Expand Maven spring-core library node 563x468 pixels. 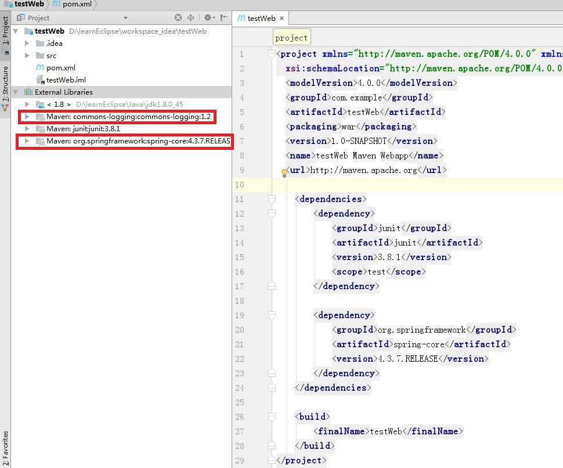[27, 141]
